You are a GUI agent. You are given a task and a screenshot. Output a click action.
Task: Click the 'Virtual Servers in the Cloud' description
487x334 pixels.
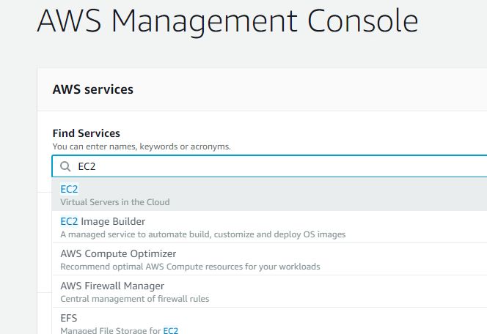(x=115, y=202)
